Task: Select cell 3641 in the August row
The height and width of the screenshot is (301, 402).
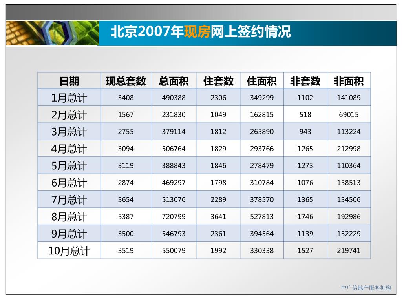Action: pyautogui.click(x=218, y=216)
